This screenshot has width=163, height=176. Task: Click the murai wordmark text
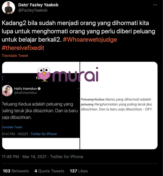click(x=75, y=74)
